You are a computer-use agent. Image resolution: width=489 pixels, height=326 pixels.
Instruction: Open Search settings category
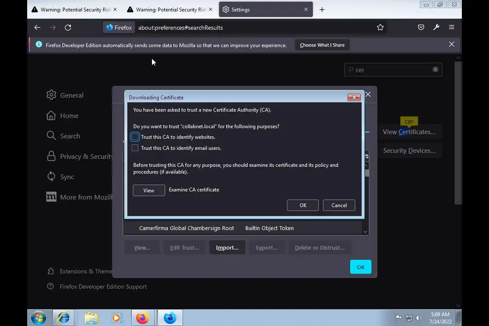click(63, 136)
